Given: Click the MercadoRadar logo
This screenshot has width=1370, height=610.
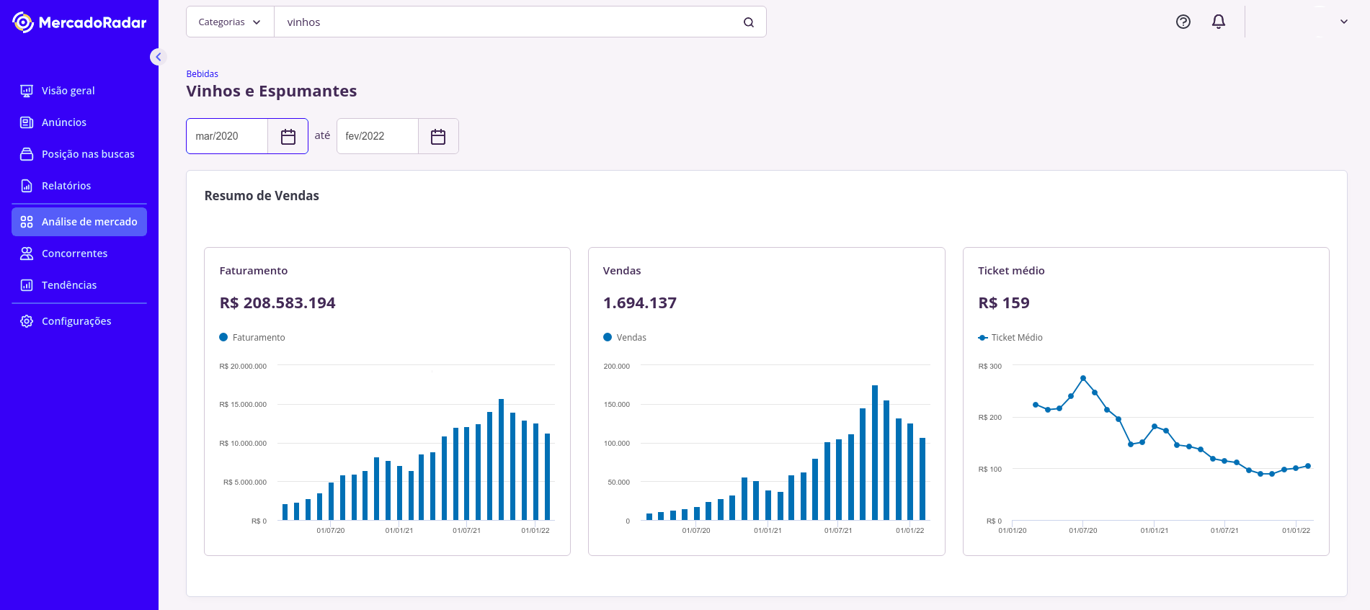Looking at the screenshot, I should (79, 22).
